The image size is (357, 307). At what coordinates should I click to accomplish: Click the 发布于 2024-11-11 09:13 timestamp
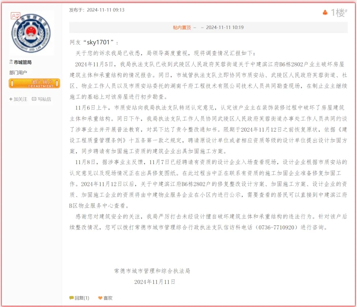(x=97, y=10)
